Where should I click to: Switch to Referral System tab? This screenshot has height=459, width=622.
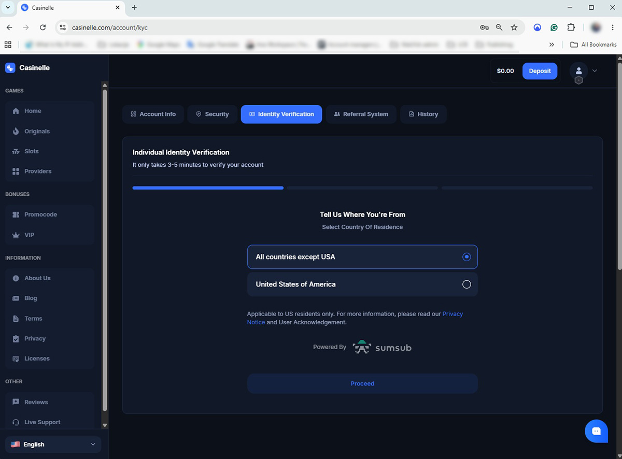click(361, 114)
